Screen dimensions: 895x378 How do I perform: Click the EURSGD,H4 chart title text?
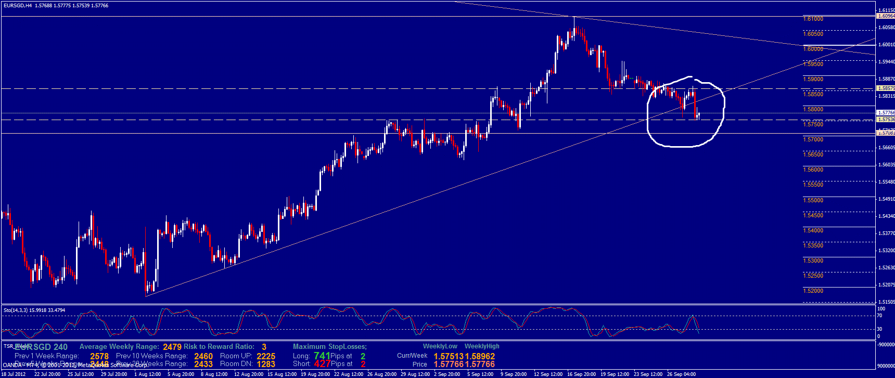point(17,6)
